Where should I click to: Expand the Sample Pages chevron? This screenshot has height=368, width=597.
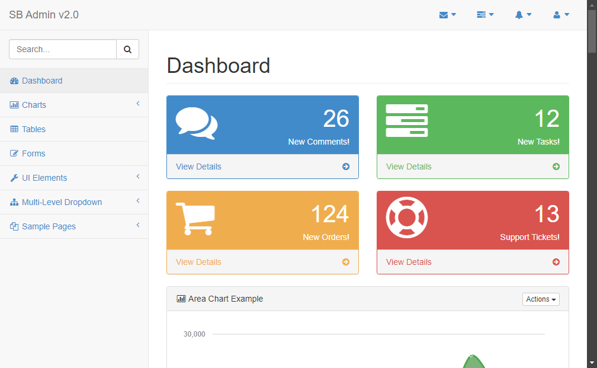point(138,225)
